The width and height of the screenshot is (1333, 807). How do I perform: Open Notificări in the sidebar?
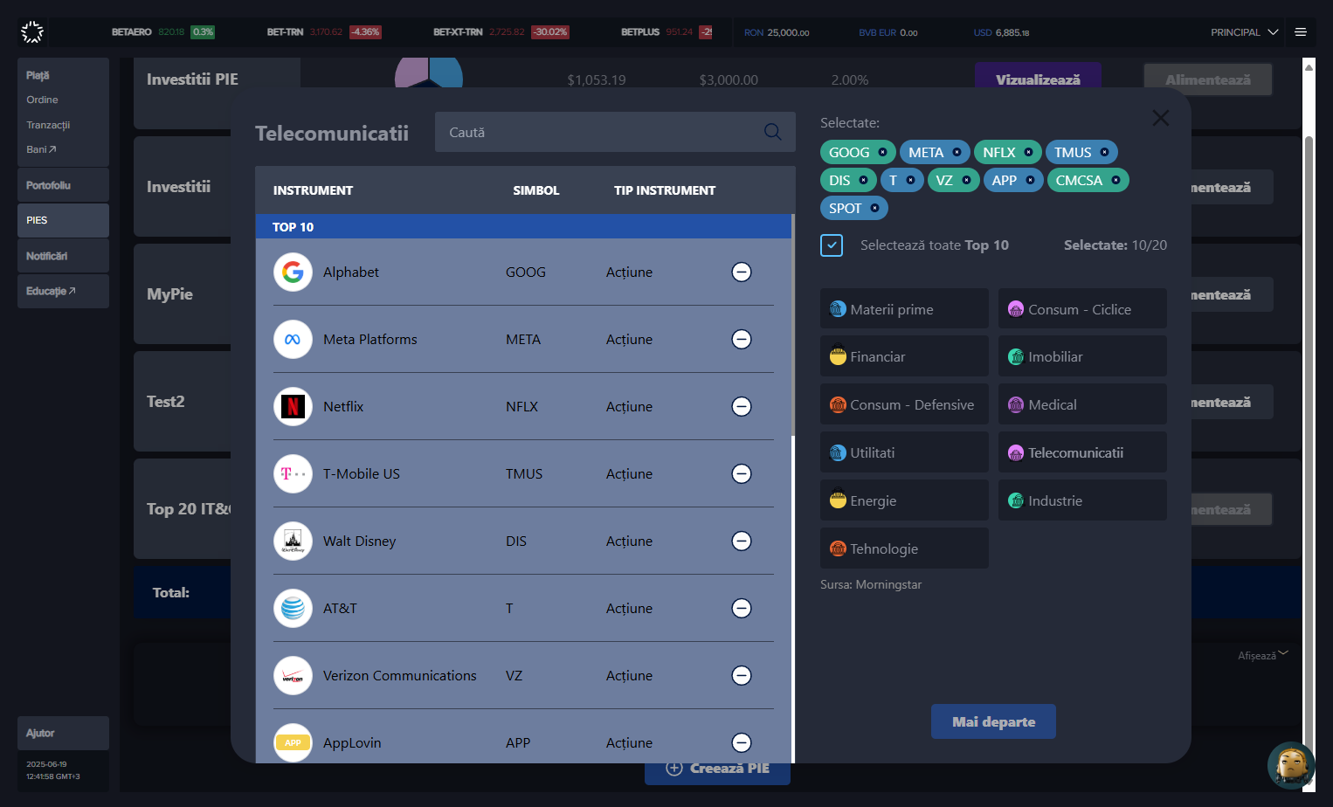(x=63, y=256)
